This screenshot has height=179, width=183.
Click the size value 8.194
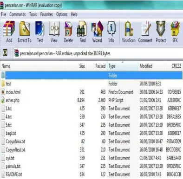pos(81,100)
